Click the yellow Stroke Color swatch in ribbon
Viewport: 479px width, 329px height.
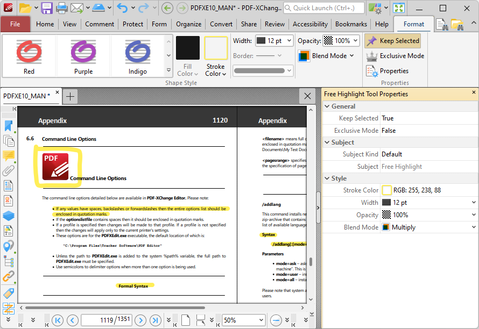216,48
